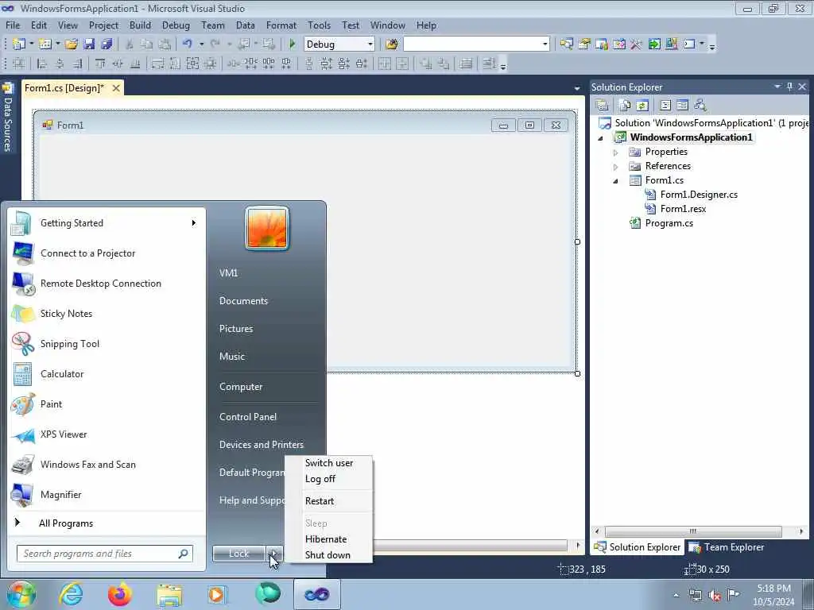Open the Tools menu

[319, 25]
